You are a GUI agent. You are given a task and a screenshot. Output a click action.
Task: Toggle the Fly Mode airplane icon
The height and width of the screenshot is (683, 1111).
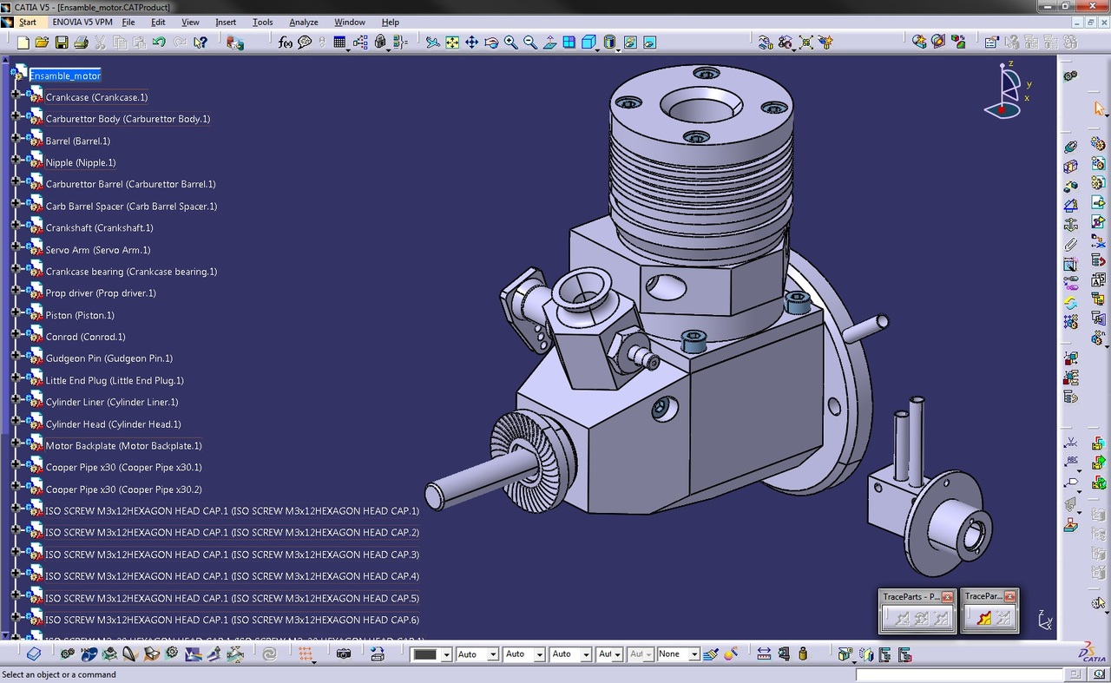click(x=432, y=43)
